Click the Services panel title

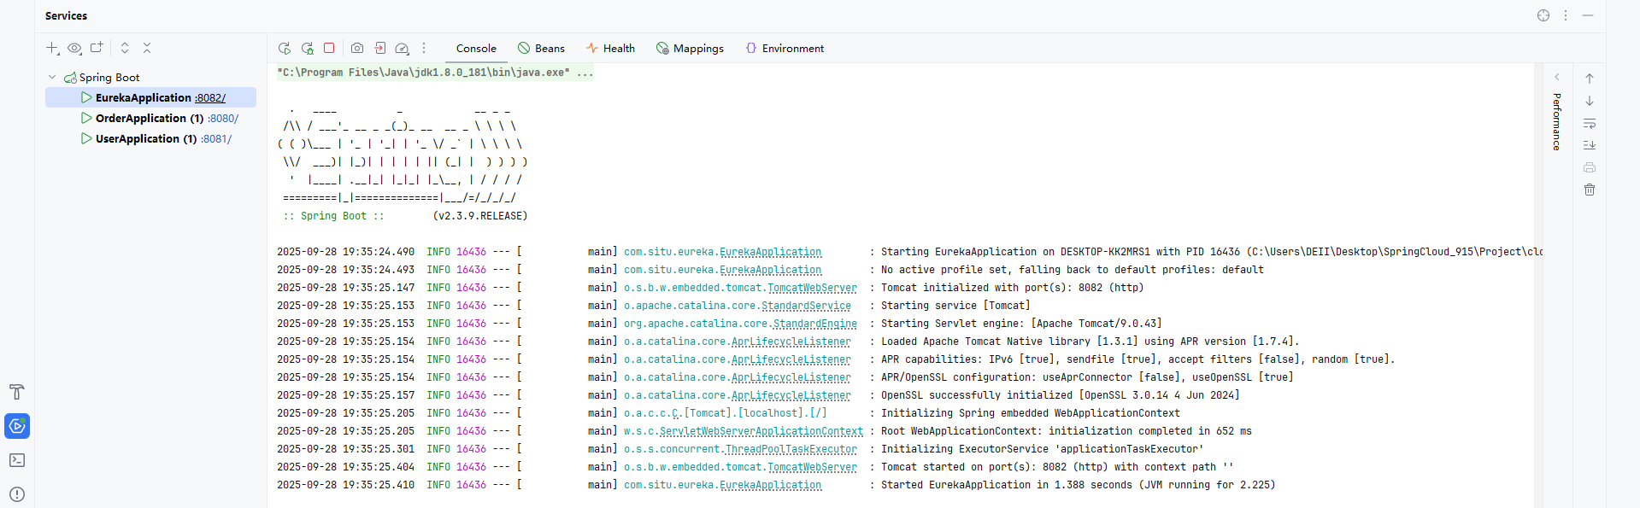pos(66,15)
